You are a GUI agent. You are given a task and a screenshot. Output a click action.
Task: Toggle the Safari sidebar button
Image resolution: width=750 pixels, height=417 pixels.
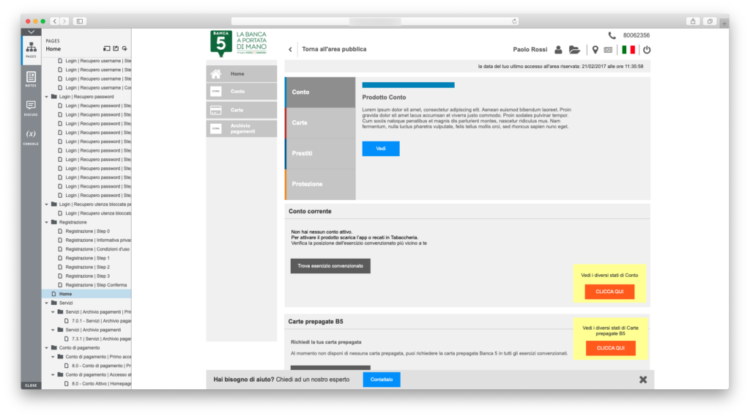pos(80,21)
